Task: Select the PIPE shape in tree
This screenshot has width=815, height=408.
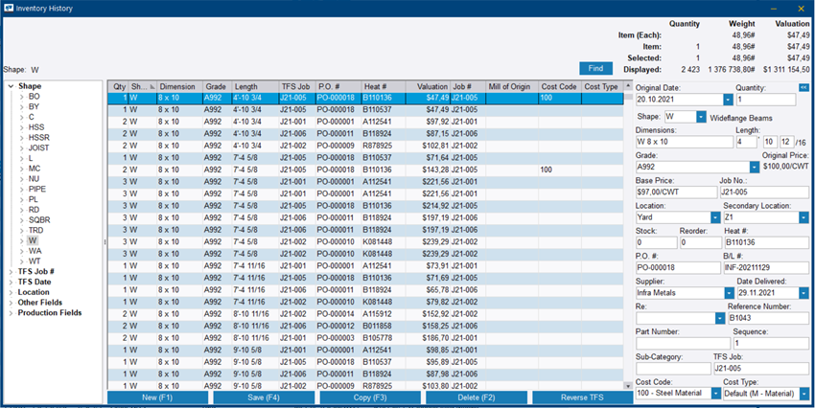Action: [37, 190]
